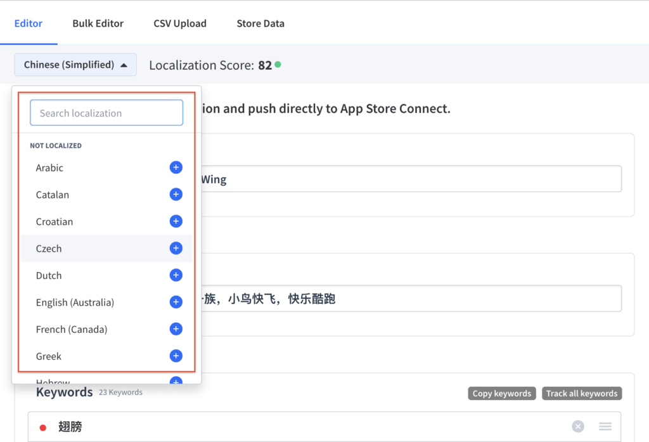Add French (Canada) via the plus icon

[176, 328]
